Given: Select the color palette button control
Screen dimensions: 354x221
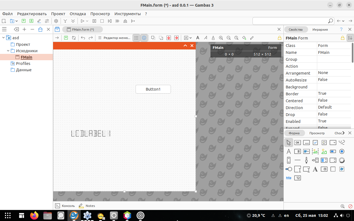Looking at the screenshot, I should coord(324,143).
